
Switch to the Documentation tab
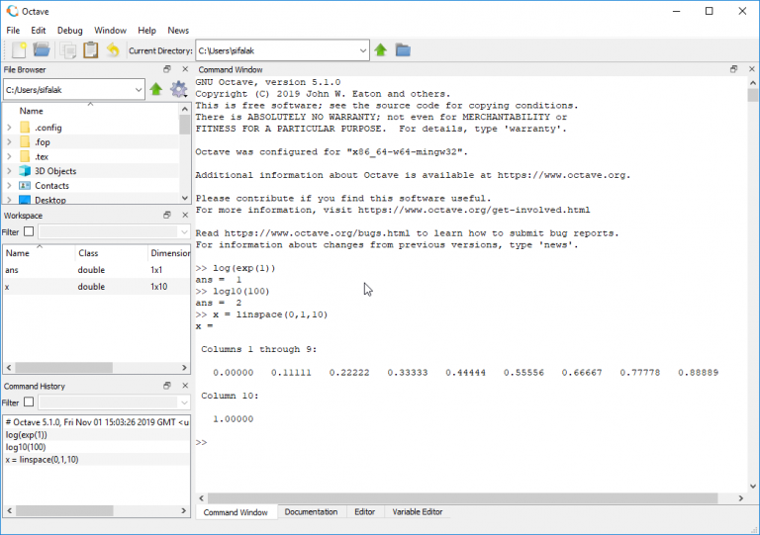[311, 511]
